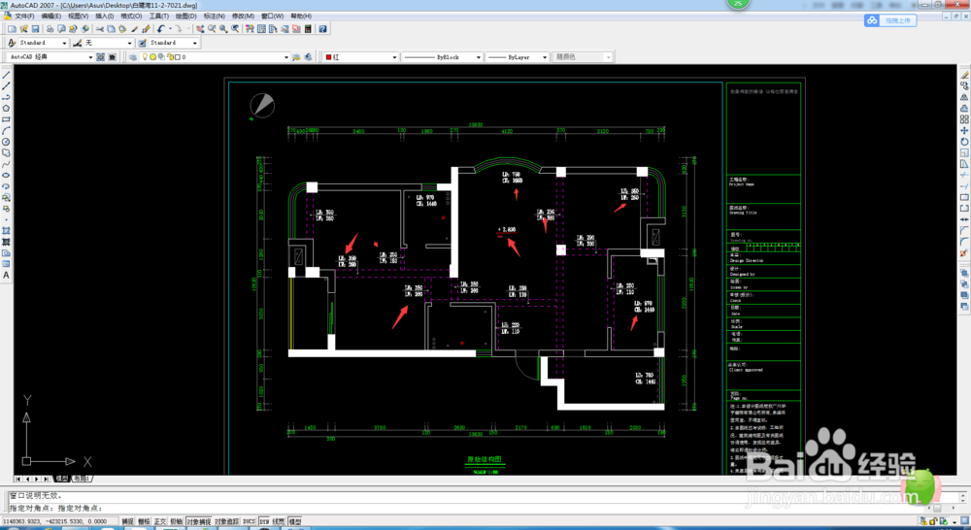Image resolution: width=971 pixels, height=530 pixels.
Task: Open the 文件(F) menu
Action: pyautogui.click(x=25, y=17)
